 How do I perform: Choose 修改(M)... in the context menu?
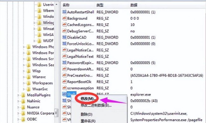88,99
